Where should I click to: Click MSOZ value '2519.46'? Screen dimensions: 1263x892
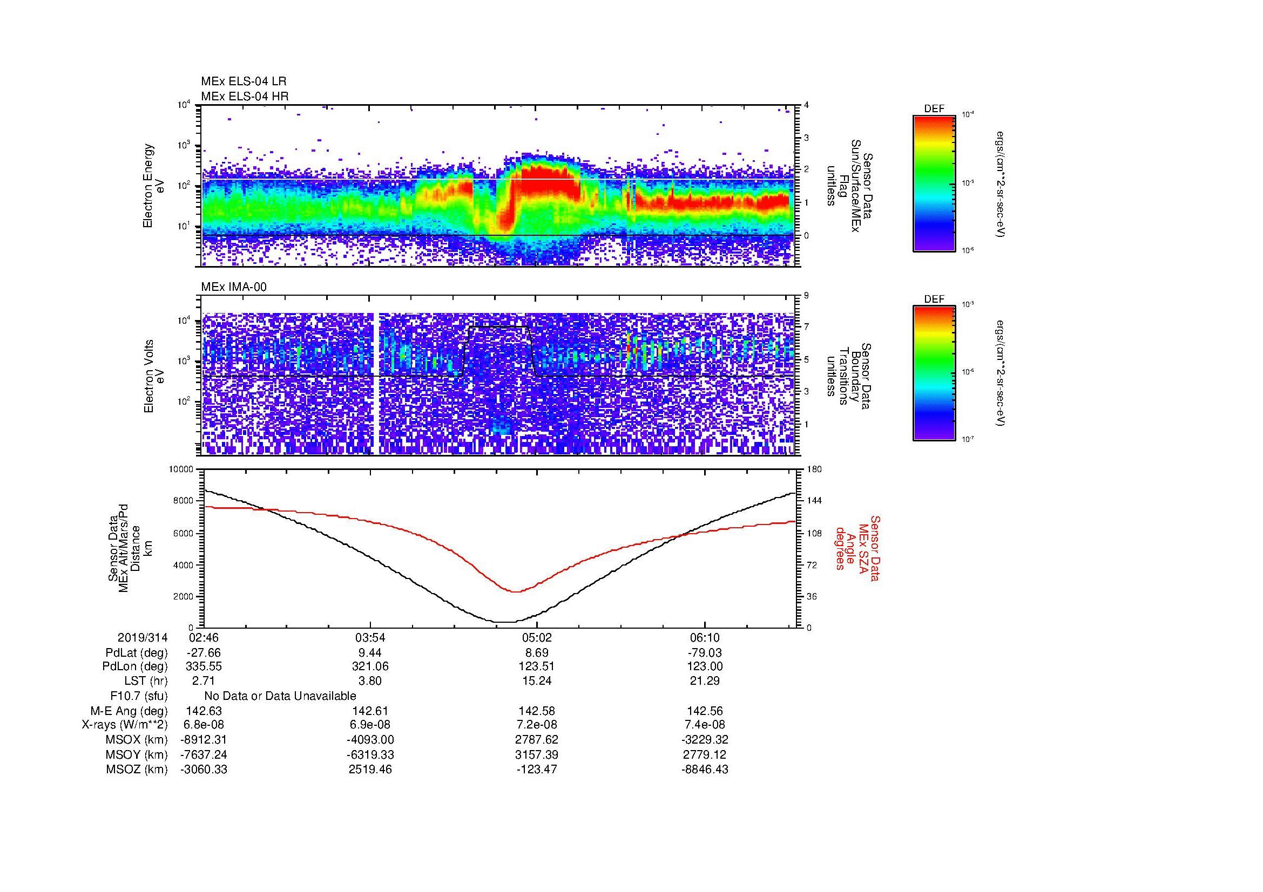tap(370, 770)
